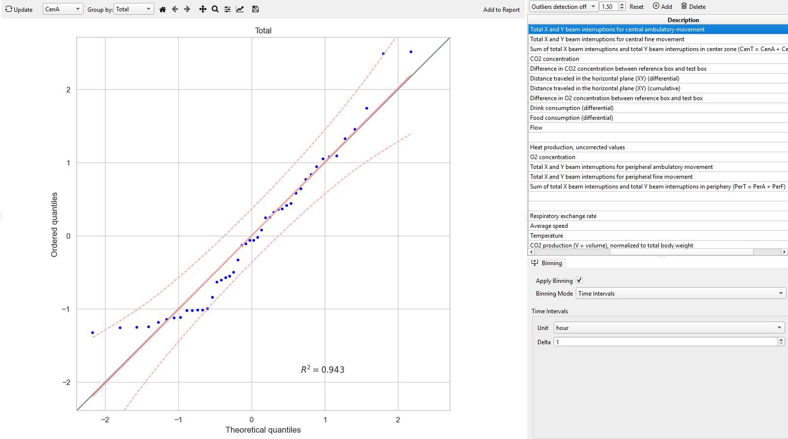Select Respiratory exchange rate row

tap(658, 216)
